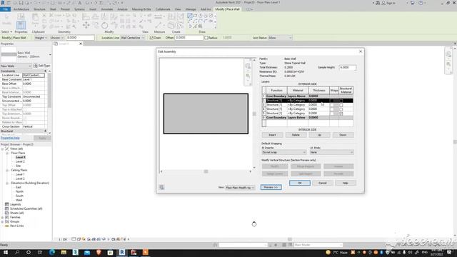The height and width of the screenshot is (257, 457).
Task: Click the preview toggle icon in dialog corner
Action: point(161,187)
